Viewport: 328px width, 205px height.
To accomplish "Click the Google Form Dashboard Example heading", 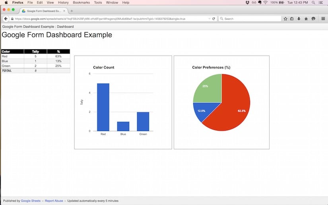I will [57, 35].
